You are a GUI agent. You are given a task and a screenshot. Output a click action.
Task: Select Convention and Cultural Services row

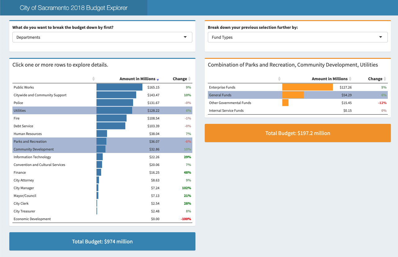click(102, 165)
